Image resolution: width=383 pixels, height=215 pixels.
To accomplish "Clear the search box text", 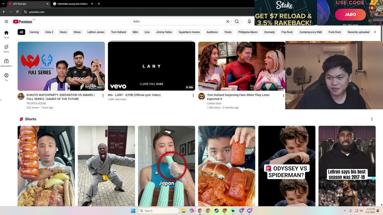I will (228, 21).
